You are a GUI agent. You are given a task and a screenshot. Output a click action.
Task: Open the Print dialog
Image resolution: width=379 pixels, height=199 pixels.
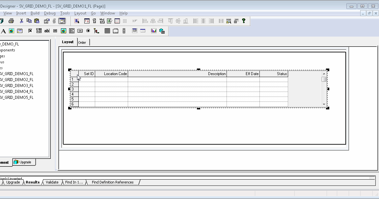click(11, 21)
